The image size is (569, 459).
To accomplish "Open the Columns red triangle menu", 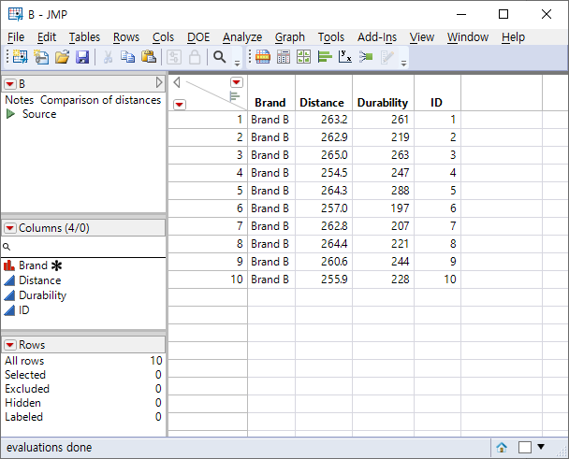I will 10,228.
